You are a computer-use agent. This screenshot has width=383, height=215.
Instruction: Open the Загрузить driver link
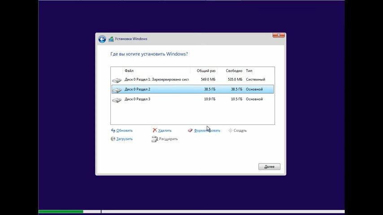pos(124,139)
